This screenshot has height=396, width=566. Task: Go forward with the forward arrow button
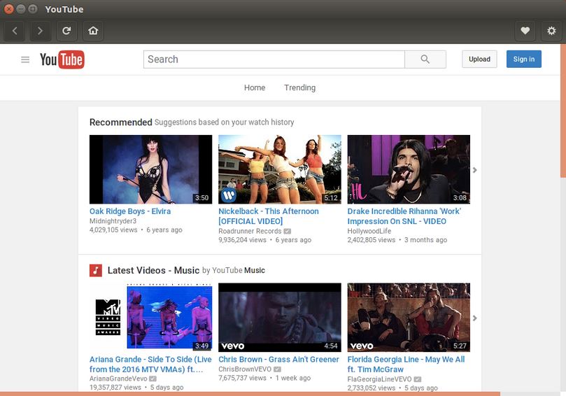pyautogui.click(x=40, y=31)
